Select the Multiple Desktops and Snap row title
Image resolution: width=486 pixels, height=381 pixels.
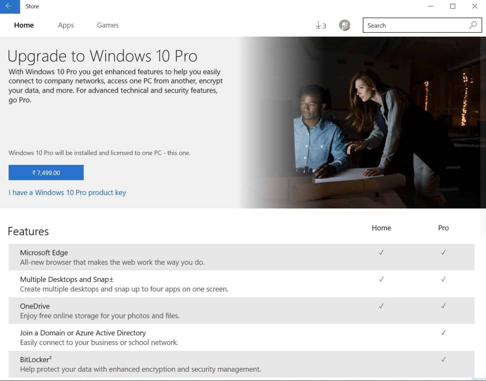click(67, 279)
